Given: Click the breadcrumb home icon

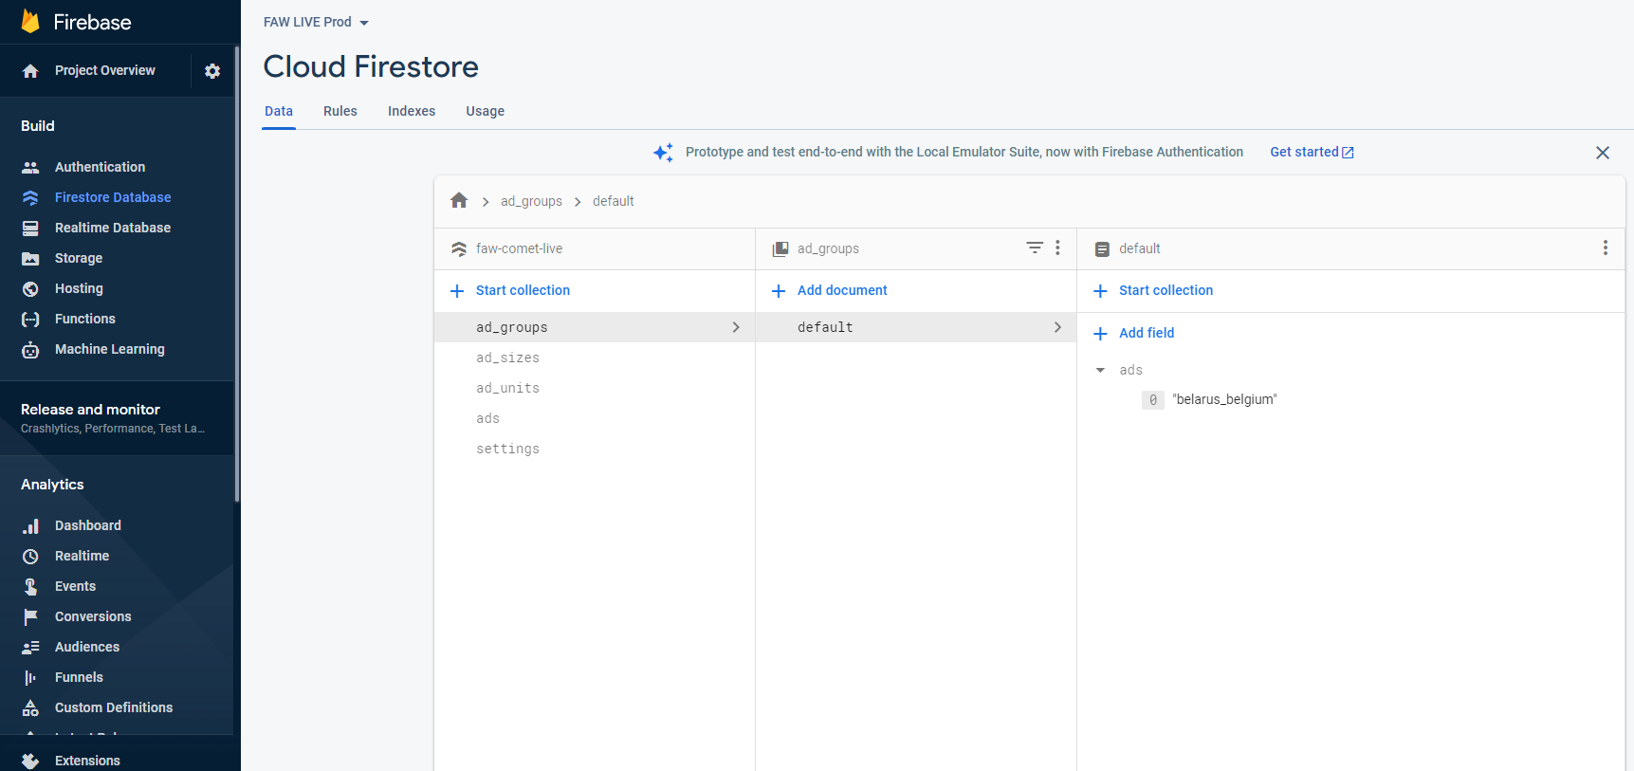Looking at the screenshot, I should tap(459, 201).
